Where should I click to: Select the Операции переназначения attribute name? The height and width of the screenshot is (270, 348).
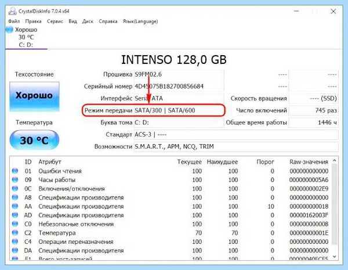(x=75, y=242)
